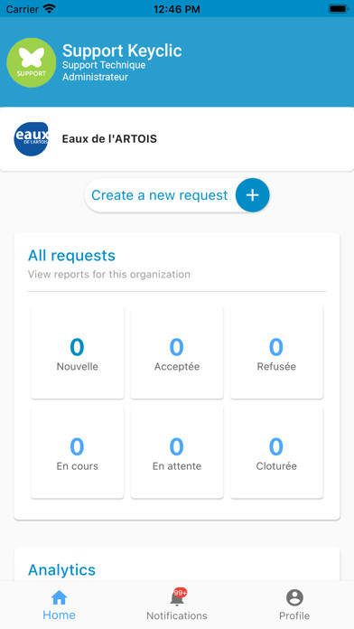Switch to the Notifications tab label

tap(177, 615)
